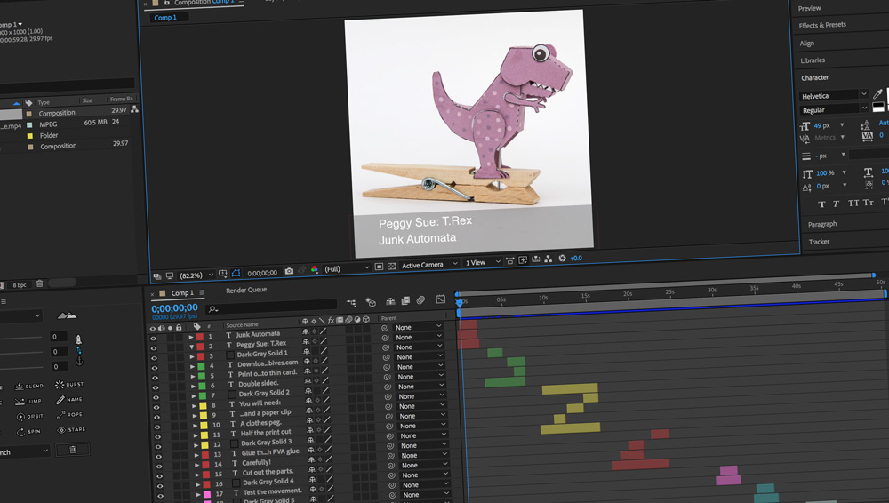
Task: Open the Align panel
Action: point(807,43)
